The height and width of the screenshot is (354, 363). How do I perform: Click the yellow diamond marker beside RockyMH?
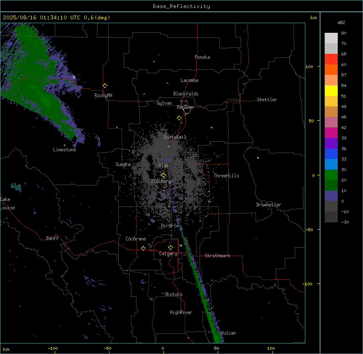coord(105,86)
